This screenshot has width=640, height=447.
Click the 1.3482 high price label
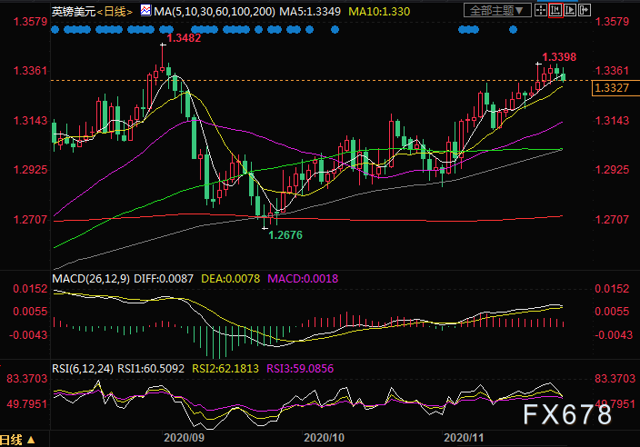pyautogui.click(x=184, y=38)
